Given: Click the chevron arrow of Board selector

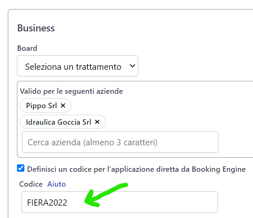Looking at the screenshot, I should tap(132, 66).
